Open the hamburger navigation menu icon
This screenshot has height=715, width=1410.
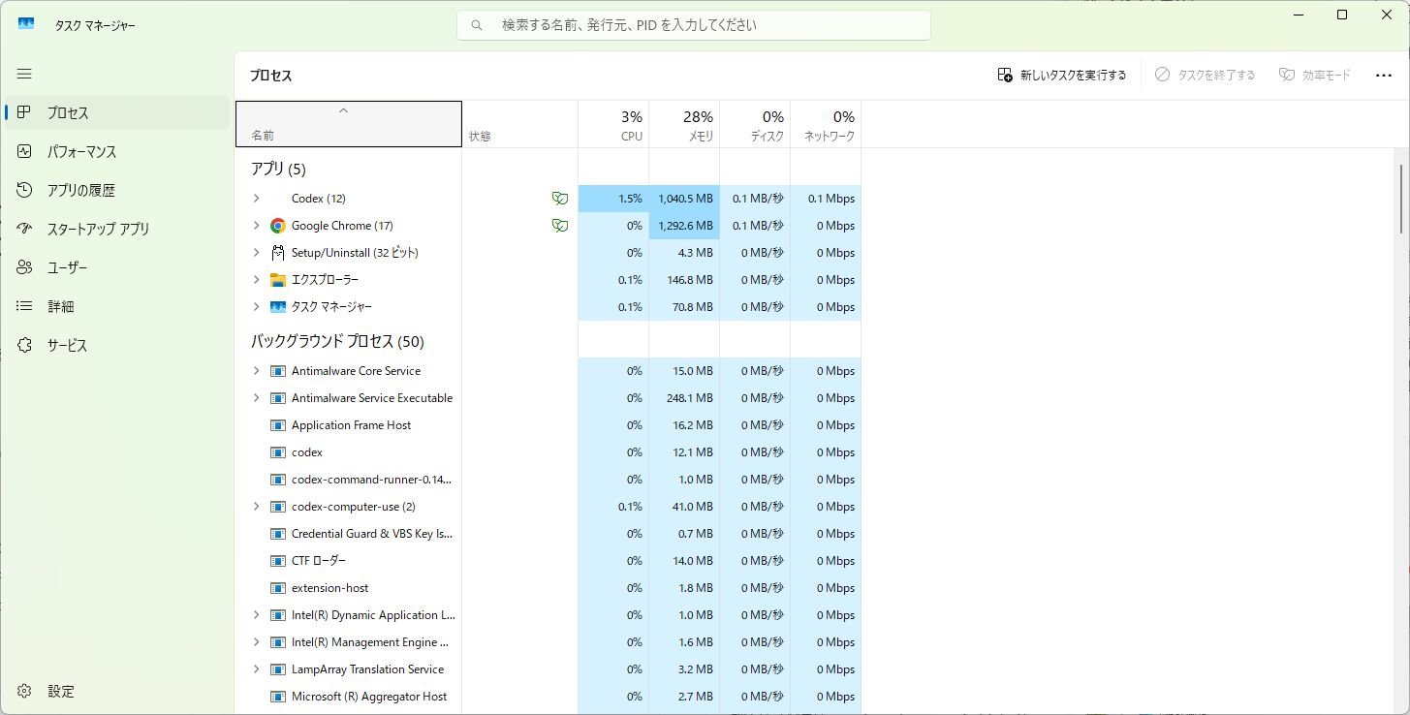[24, 74]
